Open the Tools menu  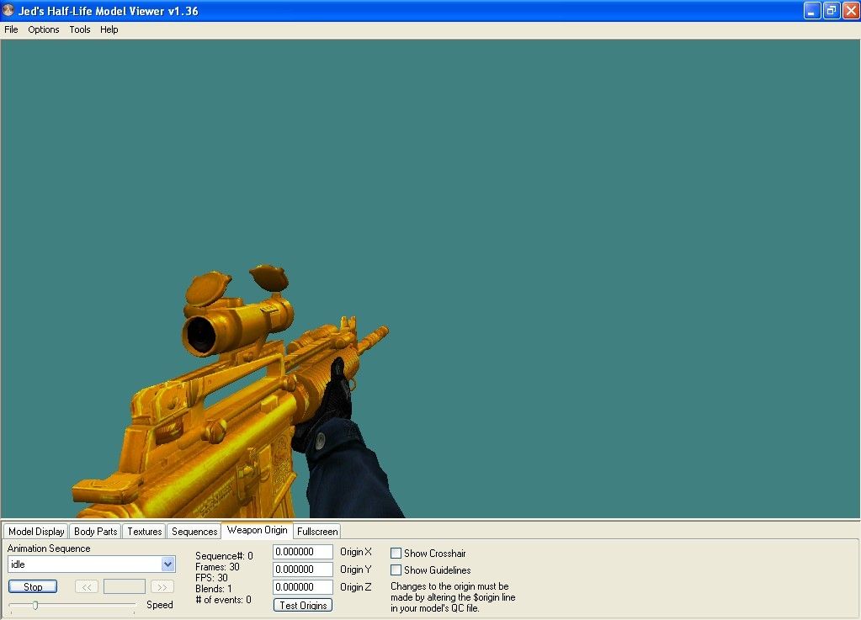click(80, 29)
